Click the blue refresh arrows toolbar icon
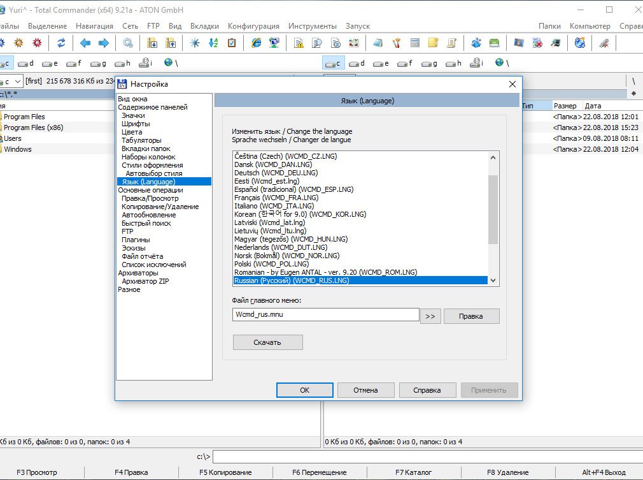The image size is (643, 480). (x=60, y=43)
